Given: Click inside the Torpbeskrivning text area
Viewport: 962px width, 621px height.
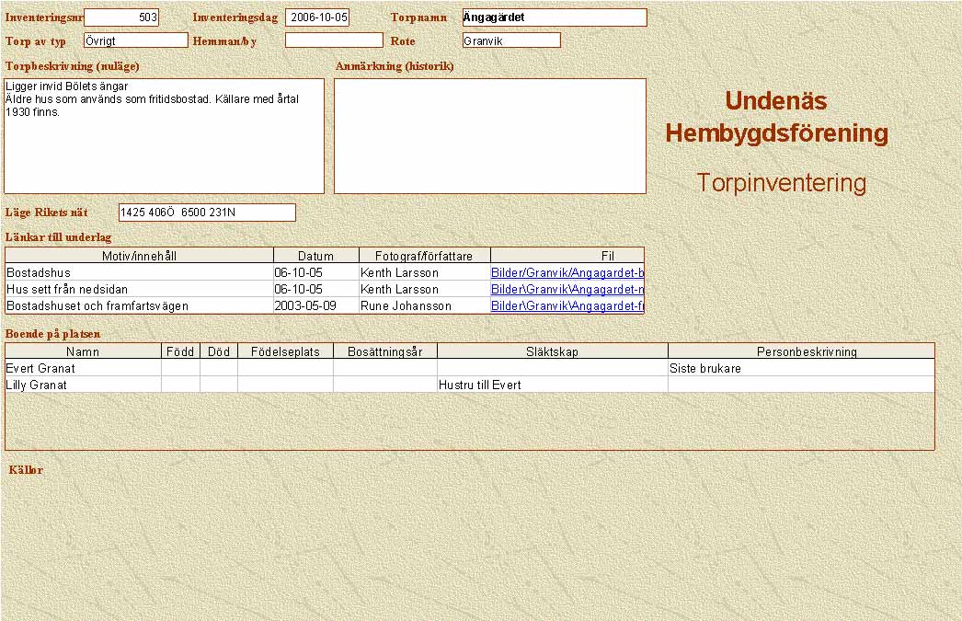Looking at the screenshot, I should (x=164, y=136).
